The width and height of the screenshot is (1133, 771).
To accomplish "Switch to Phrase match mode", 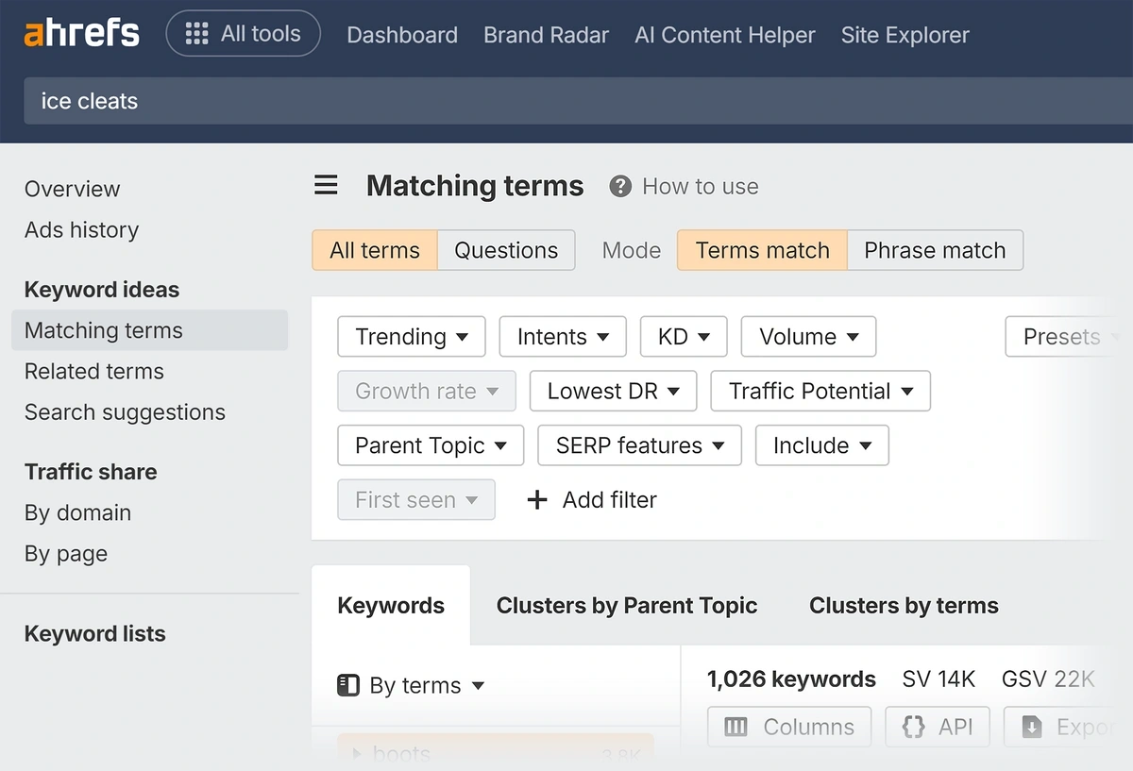I will pos(935,250).
